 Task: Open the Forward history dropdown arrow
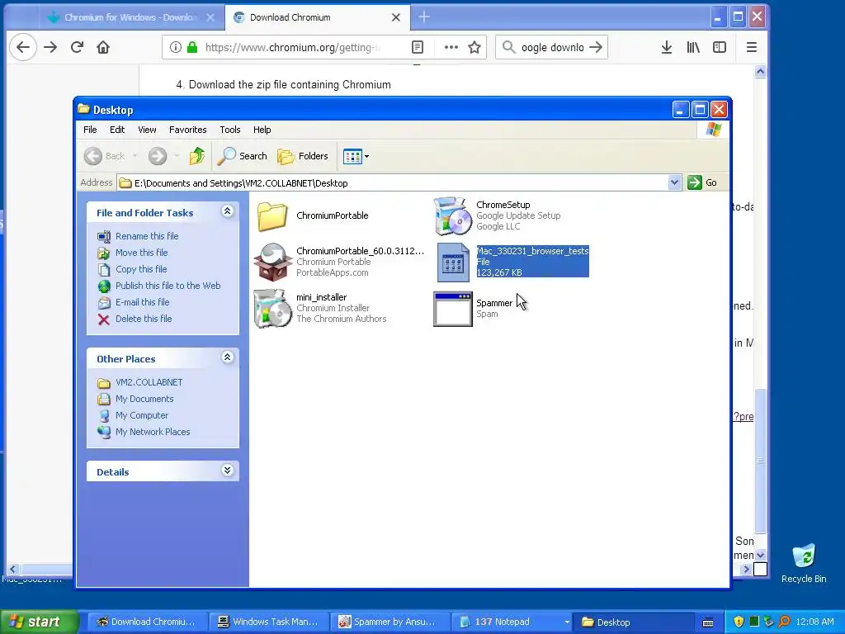click(177, 156)
